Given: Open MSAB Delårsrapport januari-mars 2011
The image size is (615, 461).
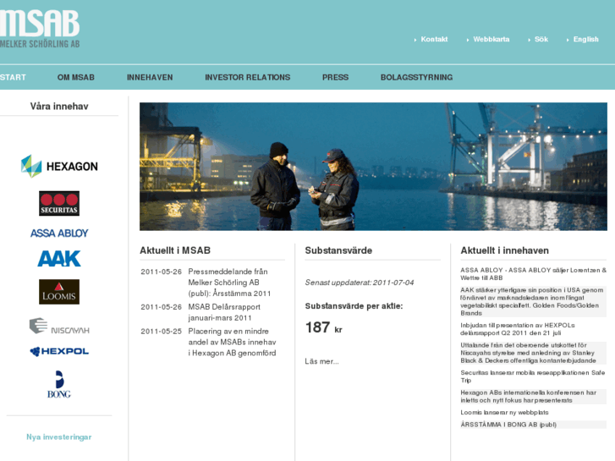Looking at the screenshot, I should [224, 312].
